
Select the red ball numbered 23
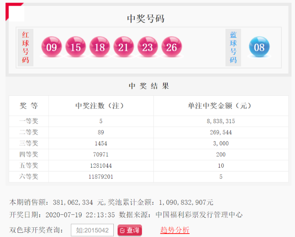coord(147,47)
